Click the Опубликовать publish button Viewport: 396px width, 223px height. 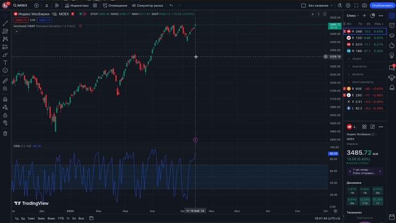[382, 6]
